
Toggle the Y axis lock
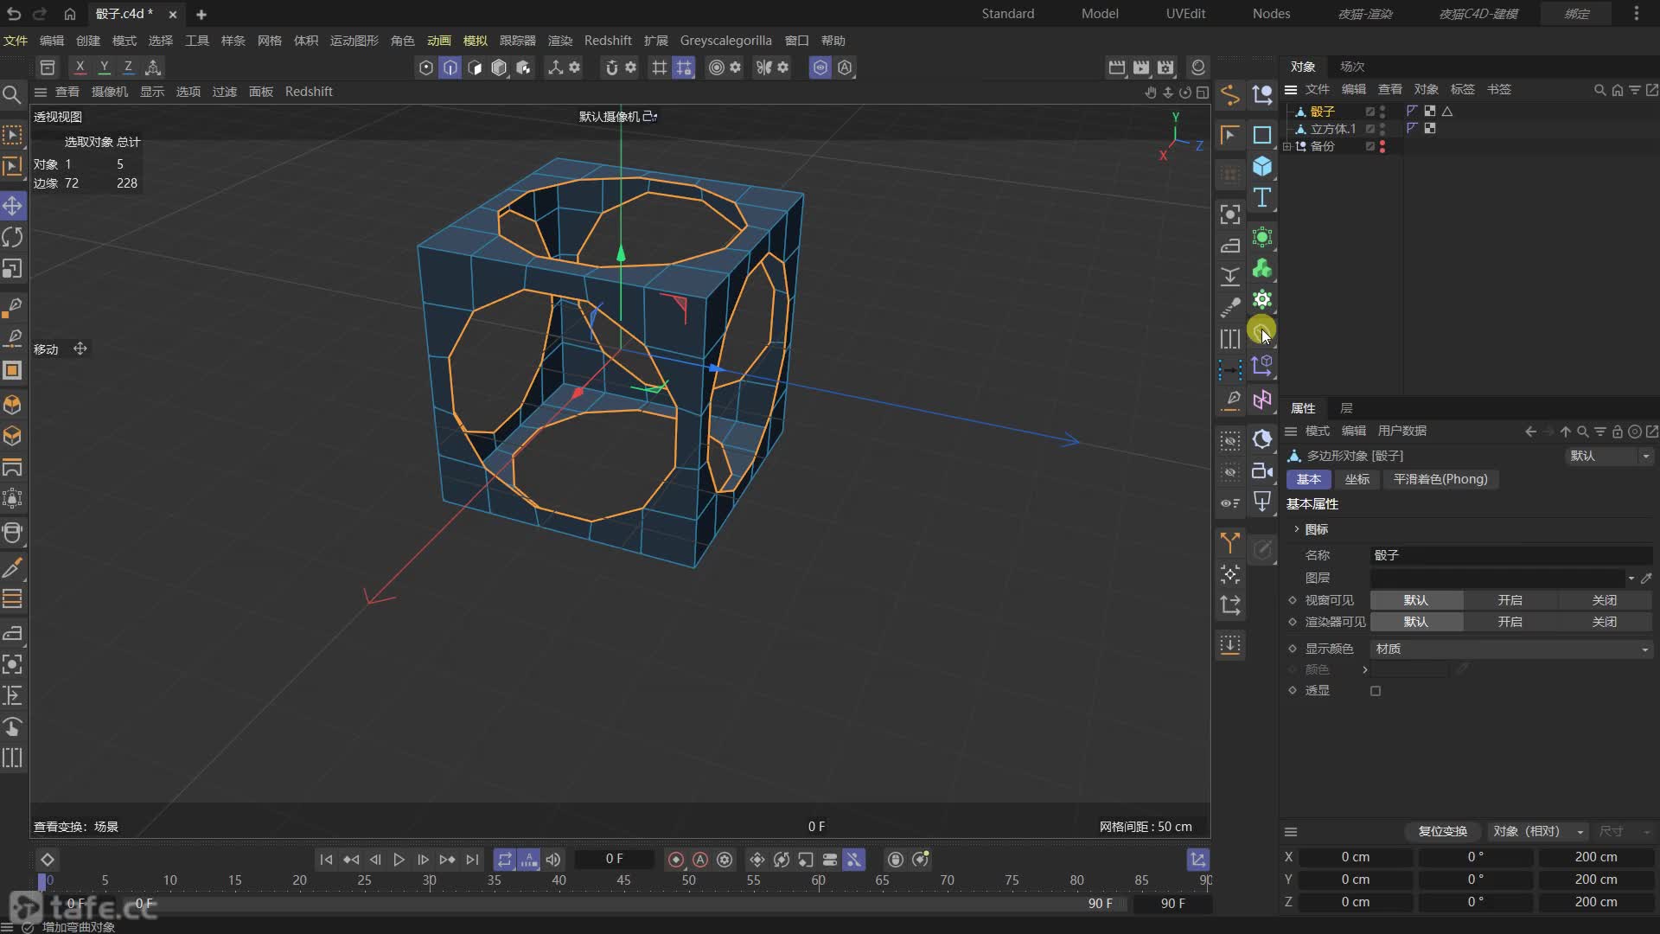(x=104, y=67)
